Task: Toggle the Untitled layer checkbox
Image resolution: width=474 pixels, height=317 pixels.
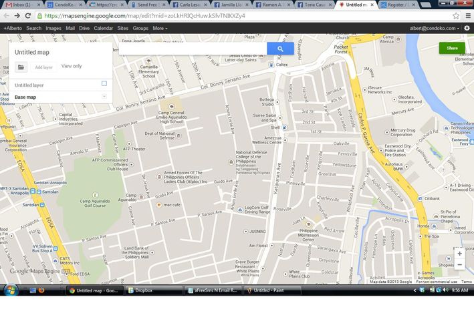Action: 104,83
